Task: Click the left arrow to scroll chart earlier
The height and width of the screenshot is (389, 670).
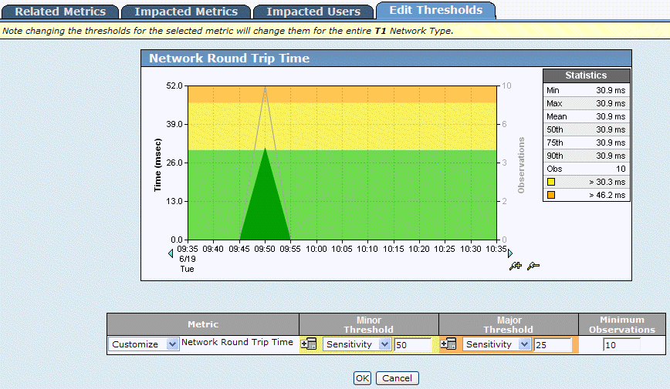Action: [x=171, y=253]
